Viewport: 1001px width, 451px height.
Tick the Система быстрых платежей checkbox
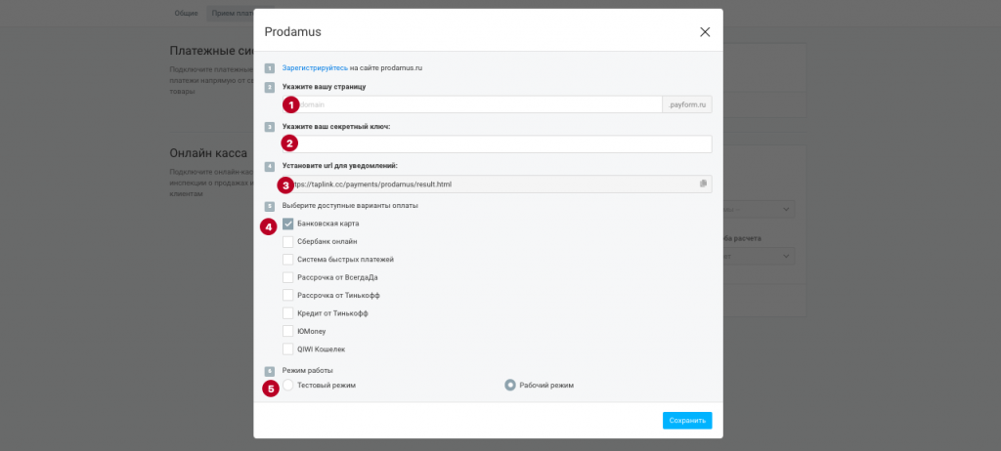(288, 260)
